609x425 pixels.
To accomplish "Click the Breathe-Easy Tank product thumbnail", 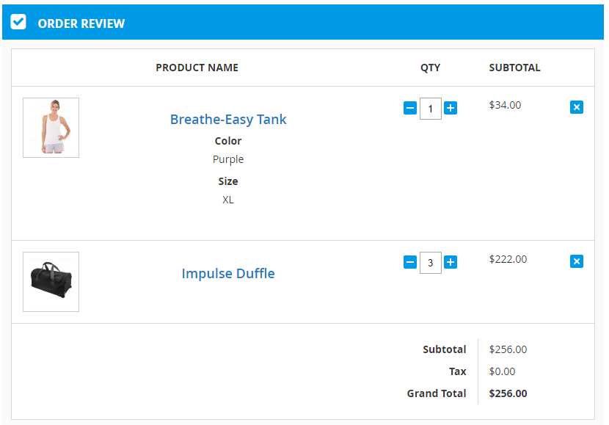I will [x=51, y=128].
